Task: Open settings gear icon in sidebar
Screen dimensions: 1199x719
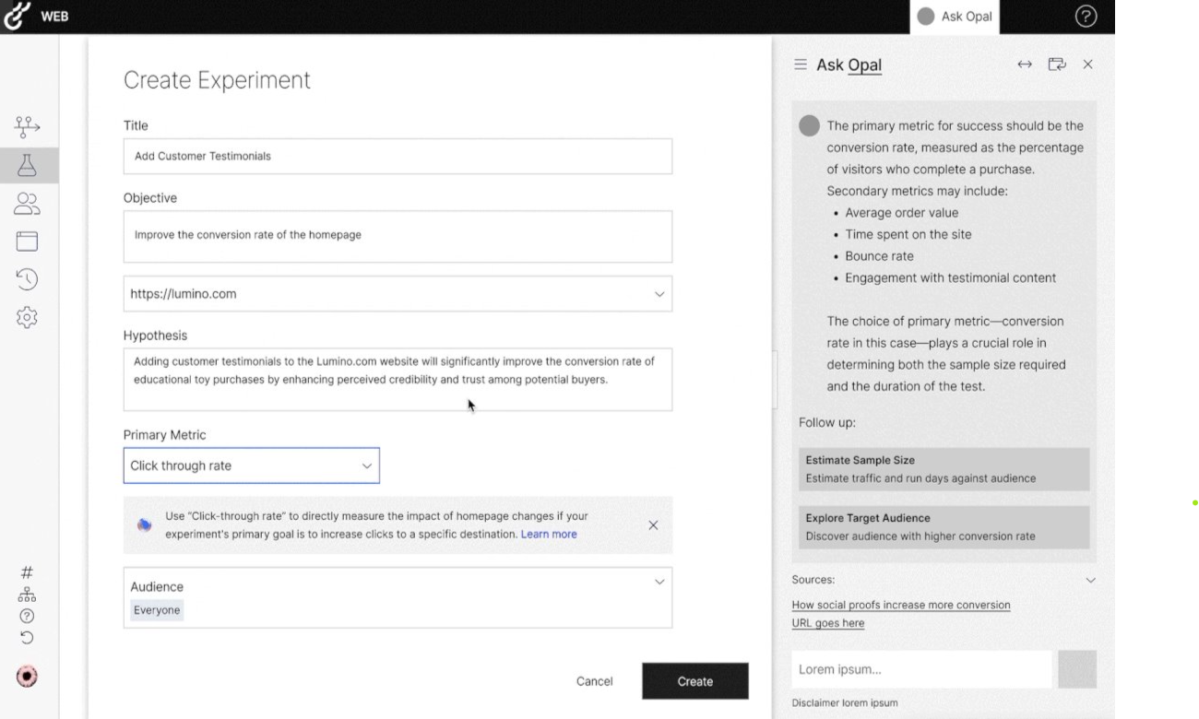Action: 27,318
